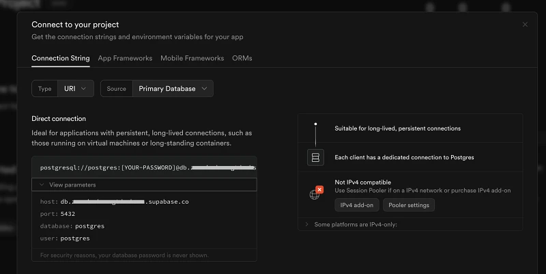Open the Mobile Frameworks tab
Image resolution: width=546 pixels, height=274 pixels.
[x=192, y=58]
